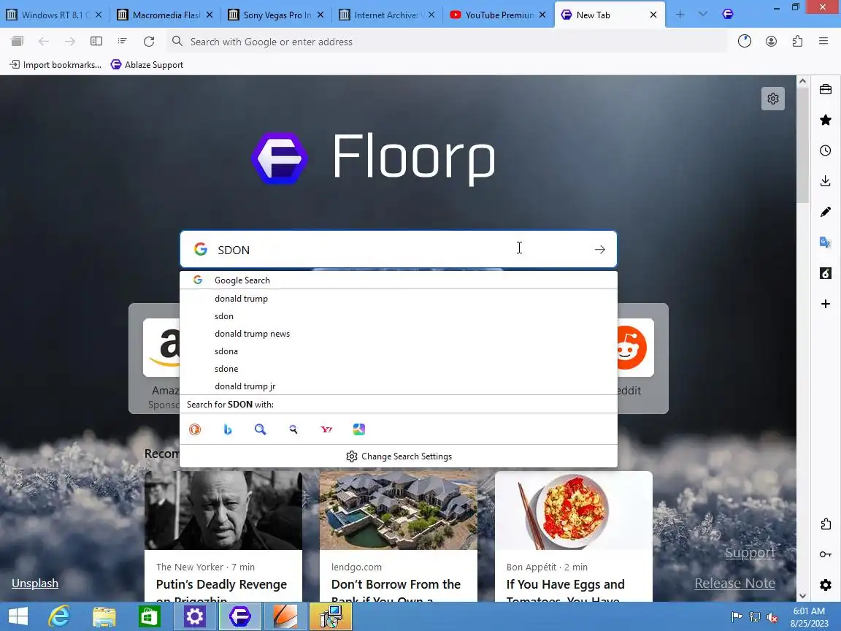This screenshot has width=841, height=631.
Task: Open Notes pencil icon in sidebar
Action: pos(826,212)
